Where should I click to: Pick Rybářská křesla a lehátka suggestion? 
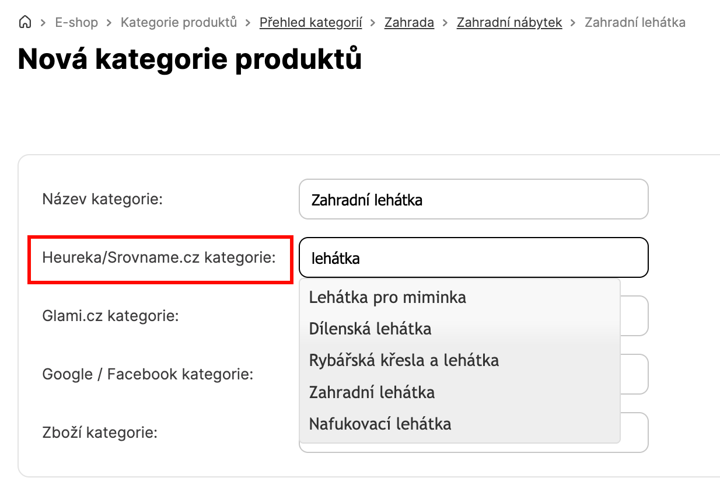click(404, 360)
